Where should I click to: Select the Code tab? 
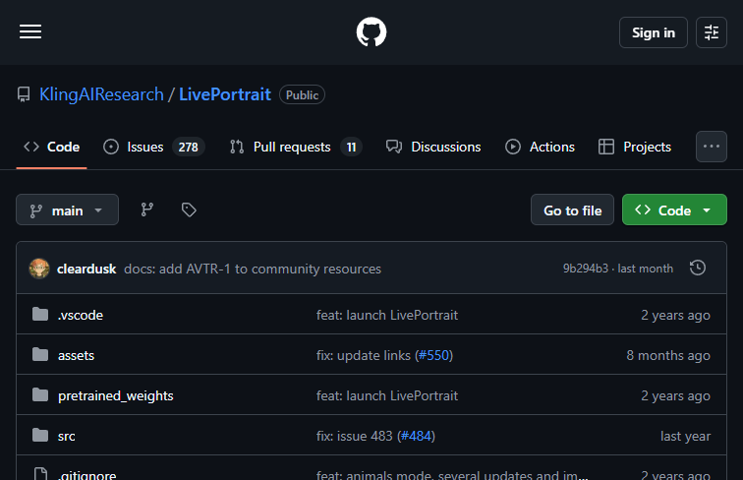(52, 147)
